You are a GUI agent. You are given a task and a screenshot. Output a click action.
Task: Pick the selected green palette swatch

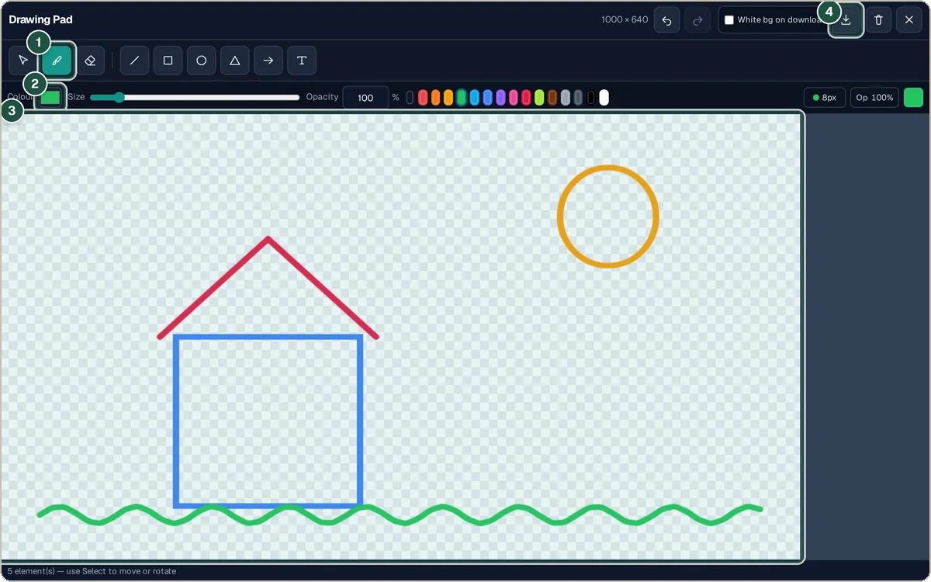tap(462, 98)
